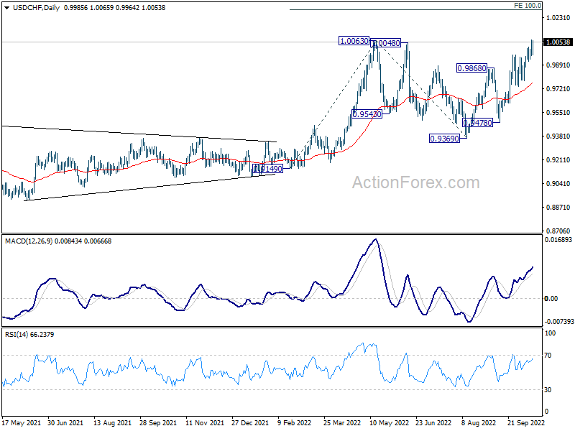Screen dimensions: 575x431
Task: Click the 0.93810 price axis value
Action: 558,136
